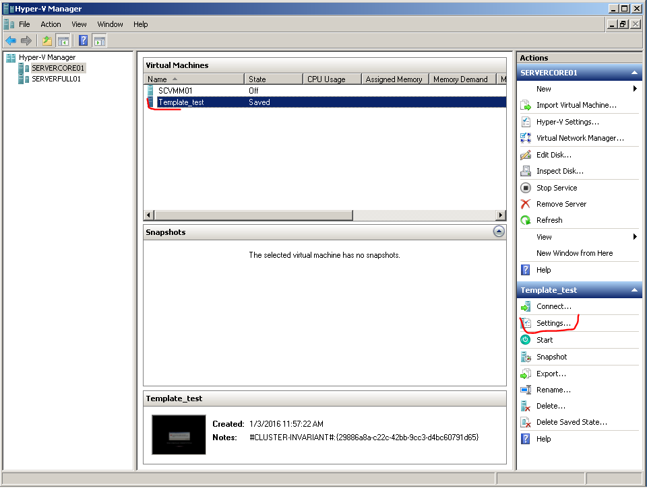Sort by the Name column header

(194, 79)
